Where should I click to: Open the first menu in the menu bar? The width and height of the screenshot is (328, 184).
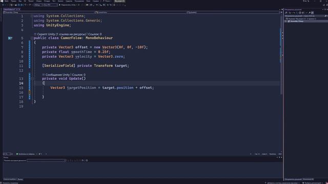tap(7, 1)
